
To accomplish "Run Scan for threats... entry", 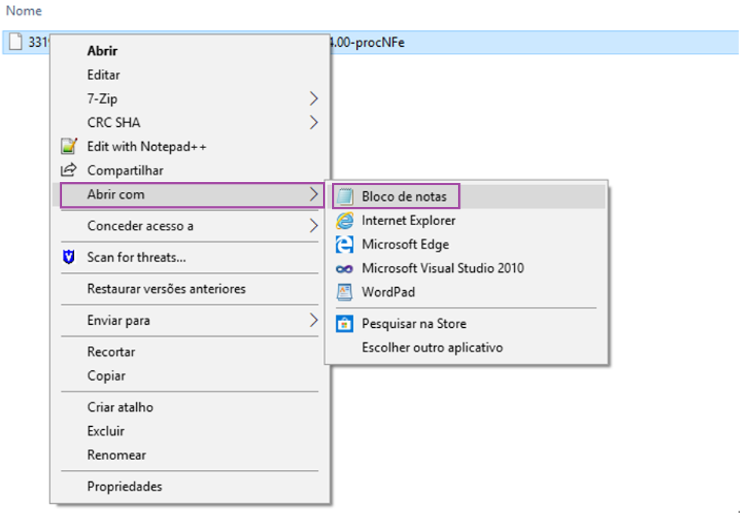I will (x=190, y=257).
